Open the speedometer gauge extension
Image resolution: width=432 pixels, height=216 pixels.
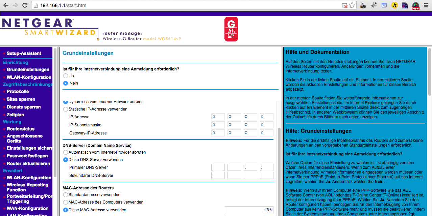click(x=405, y=5)
